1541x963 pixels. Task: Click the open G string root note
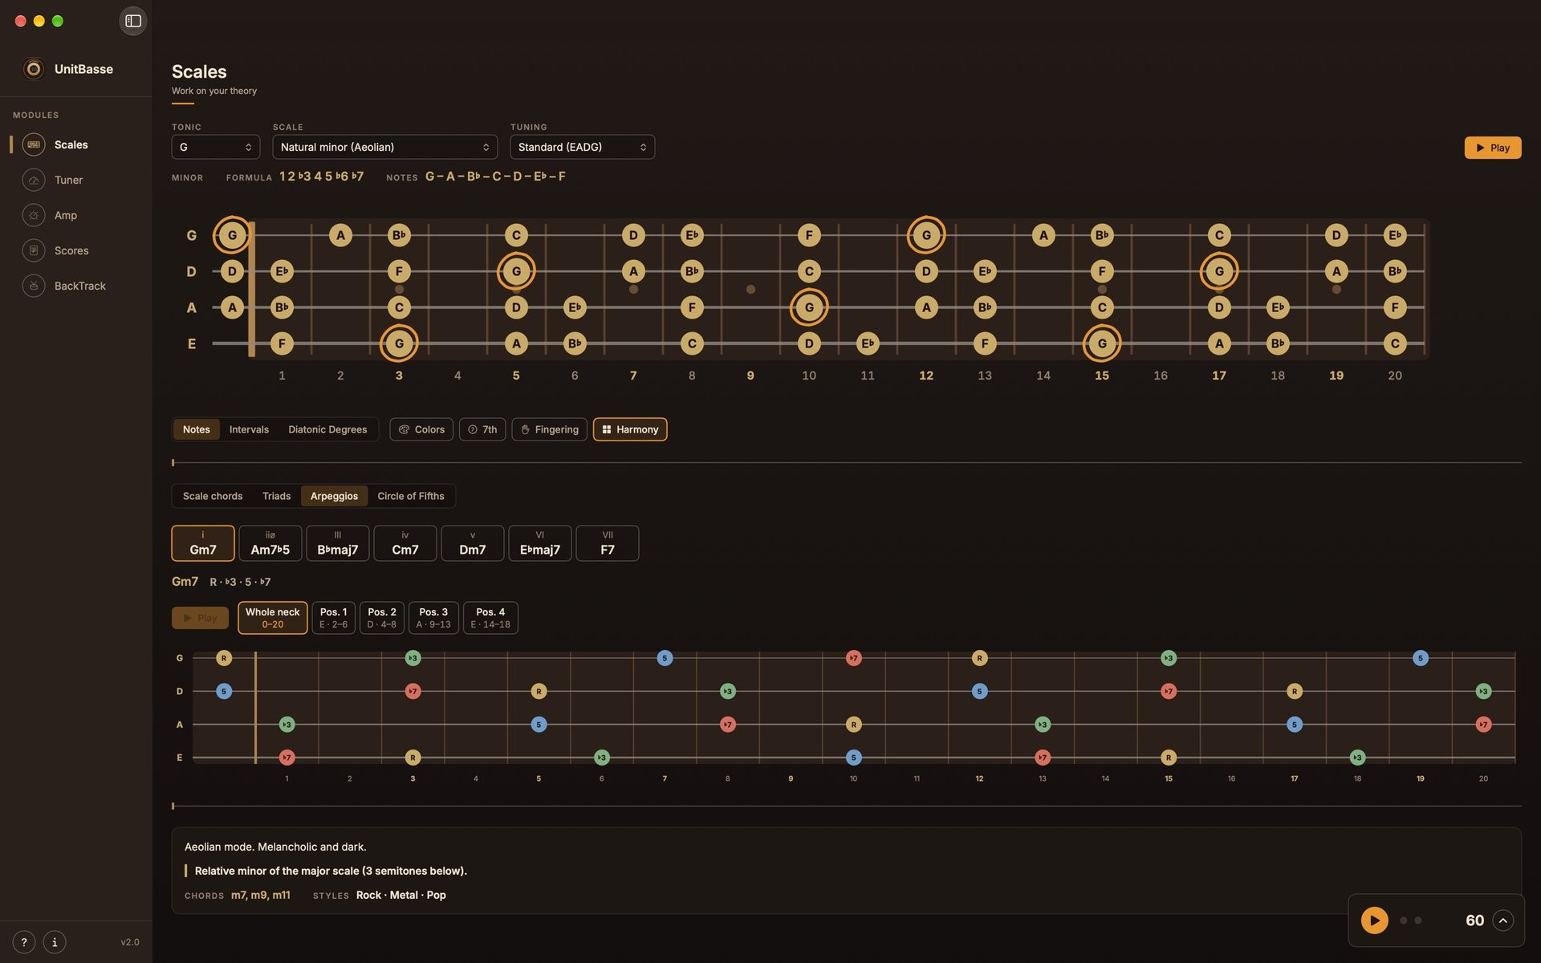[x=232, y=235]
